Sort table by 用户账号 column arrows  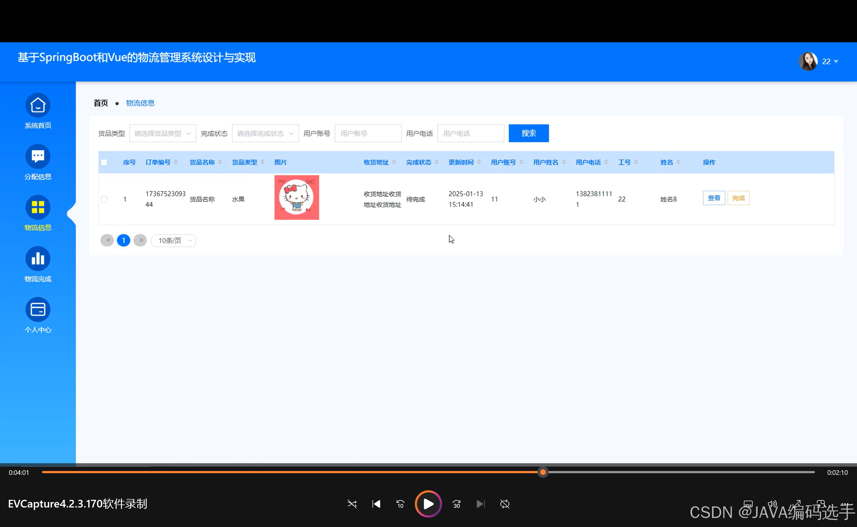521,162
